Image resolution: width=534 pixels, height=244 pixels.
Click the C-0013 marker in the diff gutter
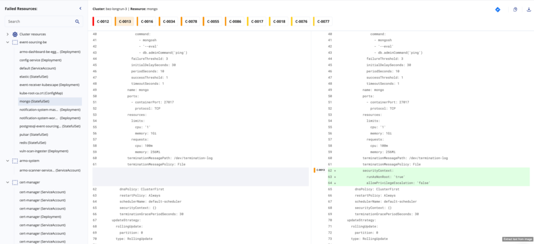tap(320, 170)
